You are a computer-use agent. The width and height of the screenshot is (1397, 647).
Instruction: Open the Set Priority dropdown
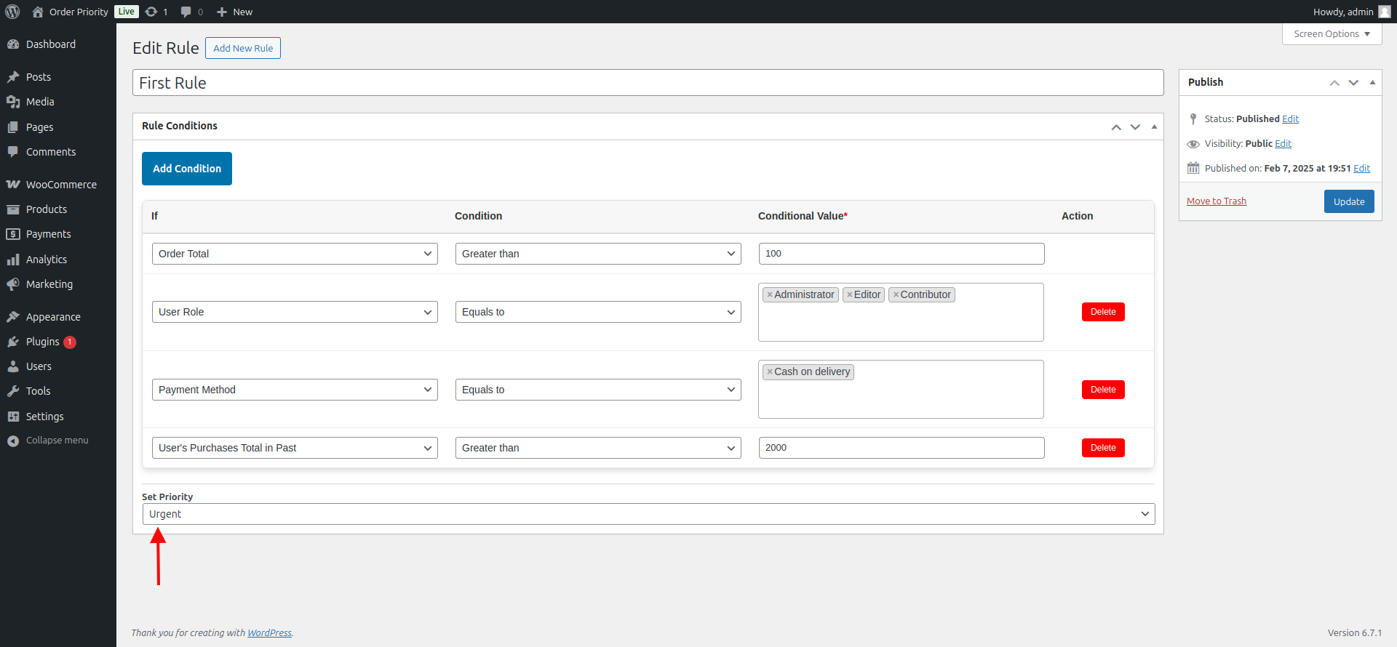[648, 514]
